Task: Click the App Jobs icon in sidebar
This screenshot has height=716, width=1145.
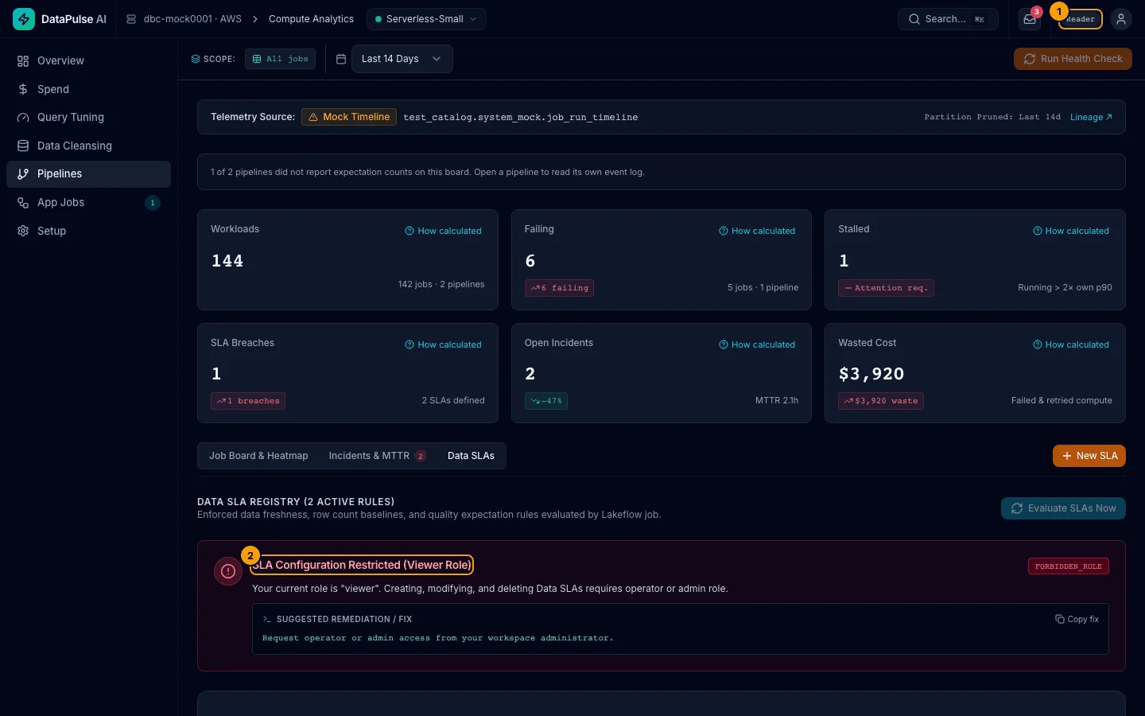Action: click(x=23, y=203)
